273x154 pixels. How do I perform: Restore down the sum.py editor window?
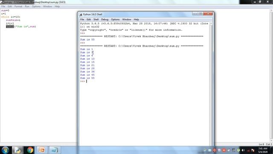coord(260,2)
